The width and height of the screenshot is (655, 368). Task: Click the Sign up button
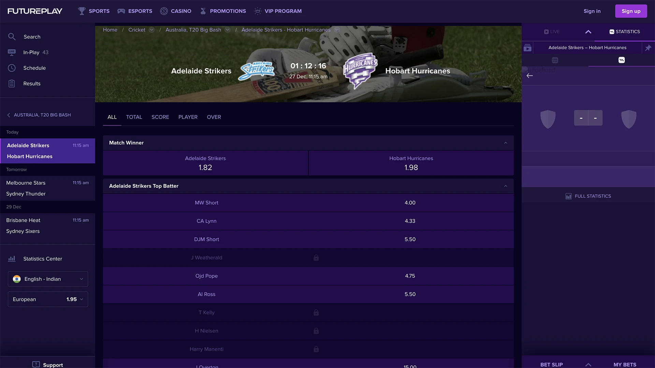631,11
